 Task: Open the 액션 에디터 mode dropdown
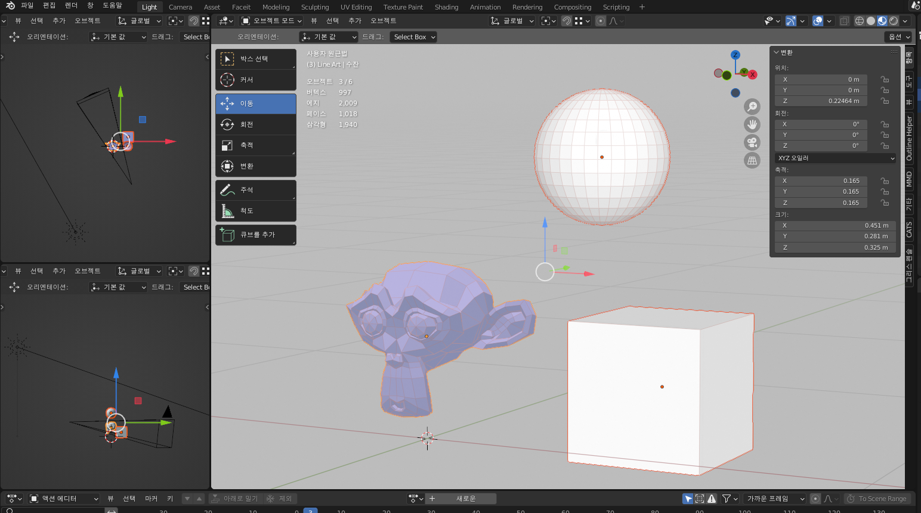point(64,499)
